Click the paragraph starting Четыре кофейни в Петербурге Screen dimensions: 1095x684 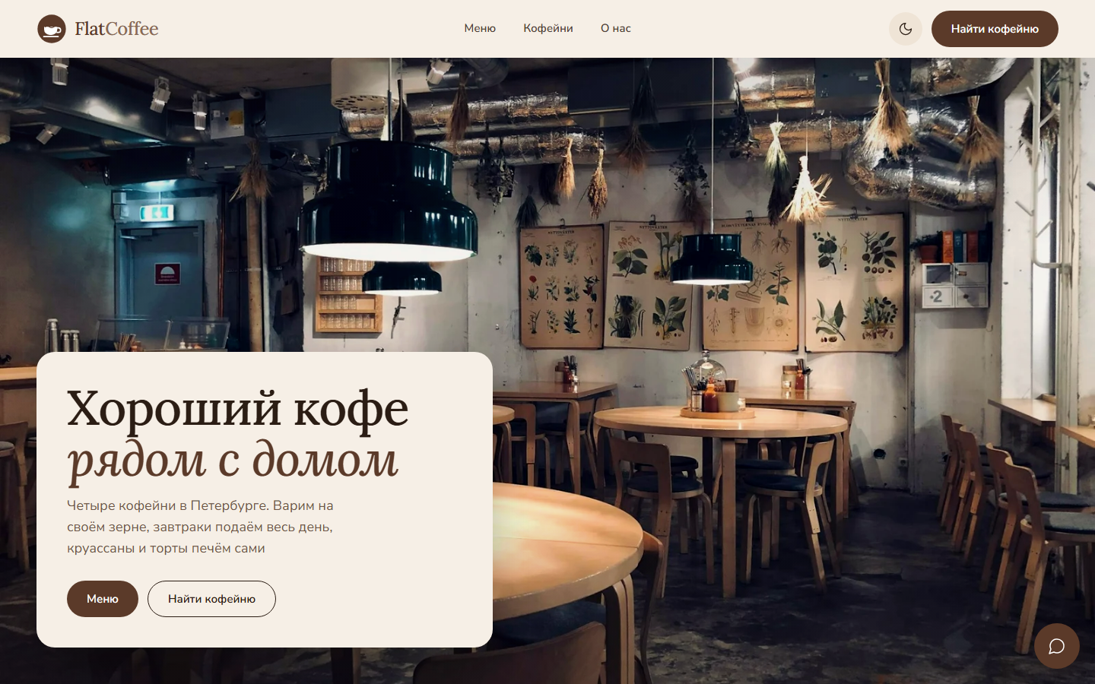pos(200,527)
